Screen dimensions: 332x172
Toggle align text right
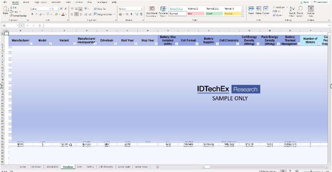tap(81, 14)
